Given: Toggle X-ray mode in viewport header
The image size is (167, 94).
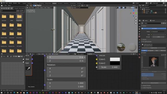Looking at the screenshot, I should pyautogui.click(x=128, y=8).
